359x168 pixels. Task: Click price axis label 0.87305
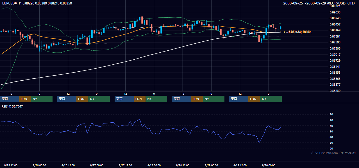(x=335, y=48)
